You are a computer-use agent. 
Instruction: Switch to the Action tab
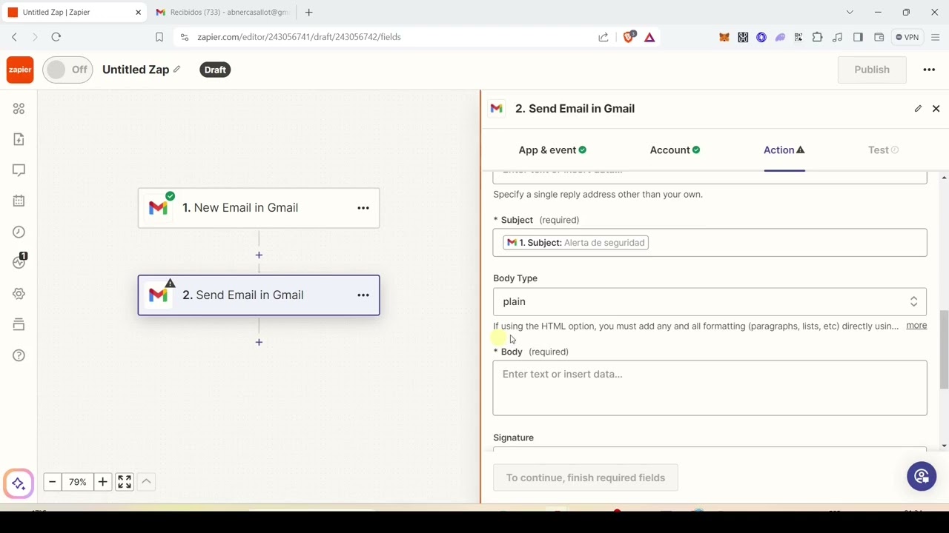point(784,150)
